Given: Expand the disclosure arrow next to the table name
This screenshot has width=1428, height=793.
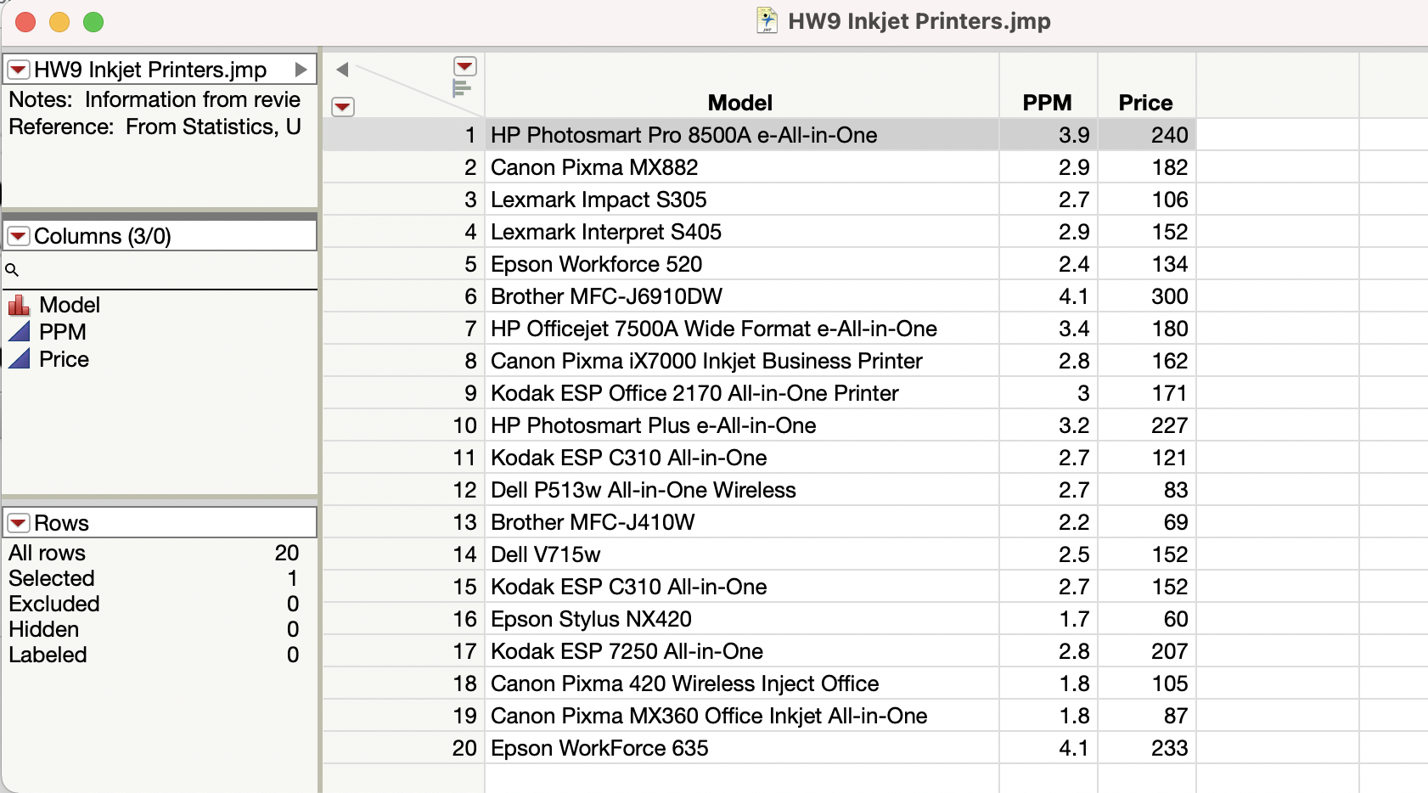Looking at the screenshot, I should click(302, 69).
